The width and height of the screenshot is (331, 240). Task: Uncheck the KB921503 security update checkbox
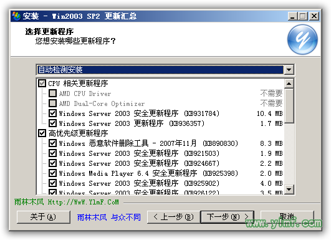52,153
